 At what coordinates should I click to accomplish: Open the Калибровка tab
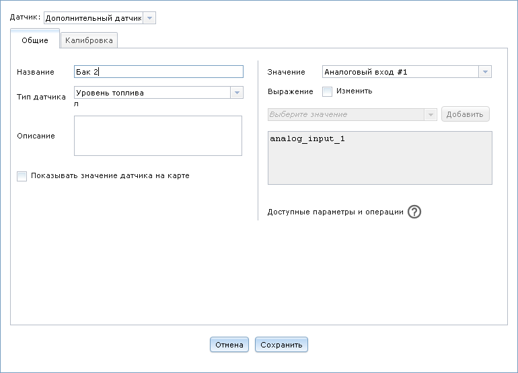pyautogui.click(x=89, y=40)
